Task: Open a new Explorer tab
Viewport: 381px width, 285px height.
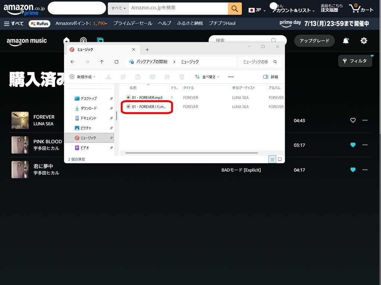Action: 147,50
